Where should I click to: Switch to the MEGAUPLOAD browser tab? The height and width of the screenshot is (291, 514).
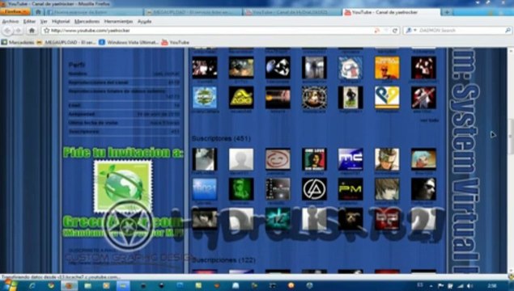[193, 12]
